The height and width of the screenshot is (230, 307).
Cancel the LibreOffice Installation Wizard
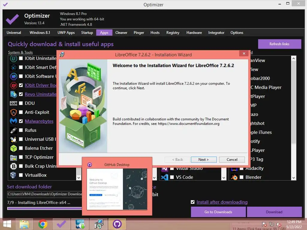(x=232, y=160)
